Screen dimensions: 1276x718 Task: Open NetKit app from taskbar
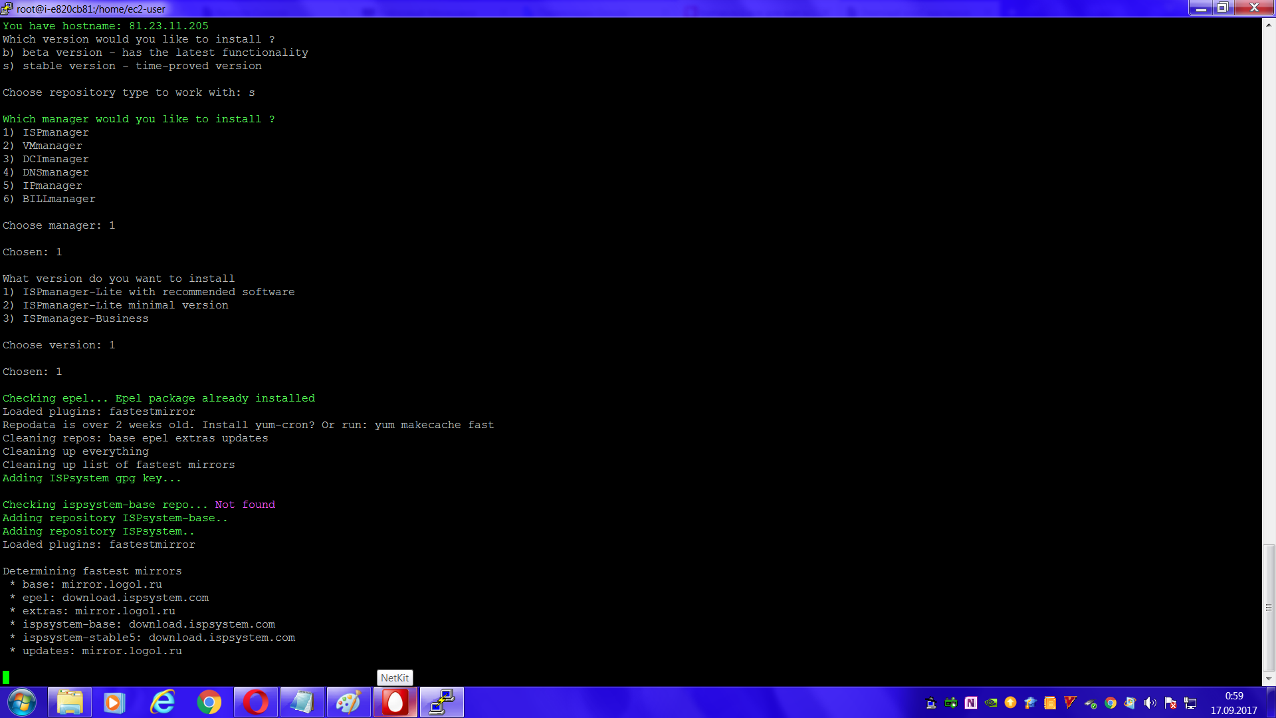pyautogui.click(x=395, y=702)
